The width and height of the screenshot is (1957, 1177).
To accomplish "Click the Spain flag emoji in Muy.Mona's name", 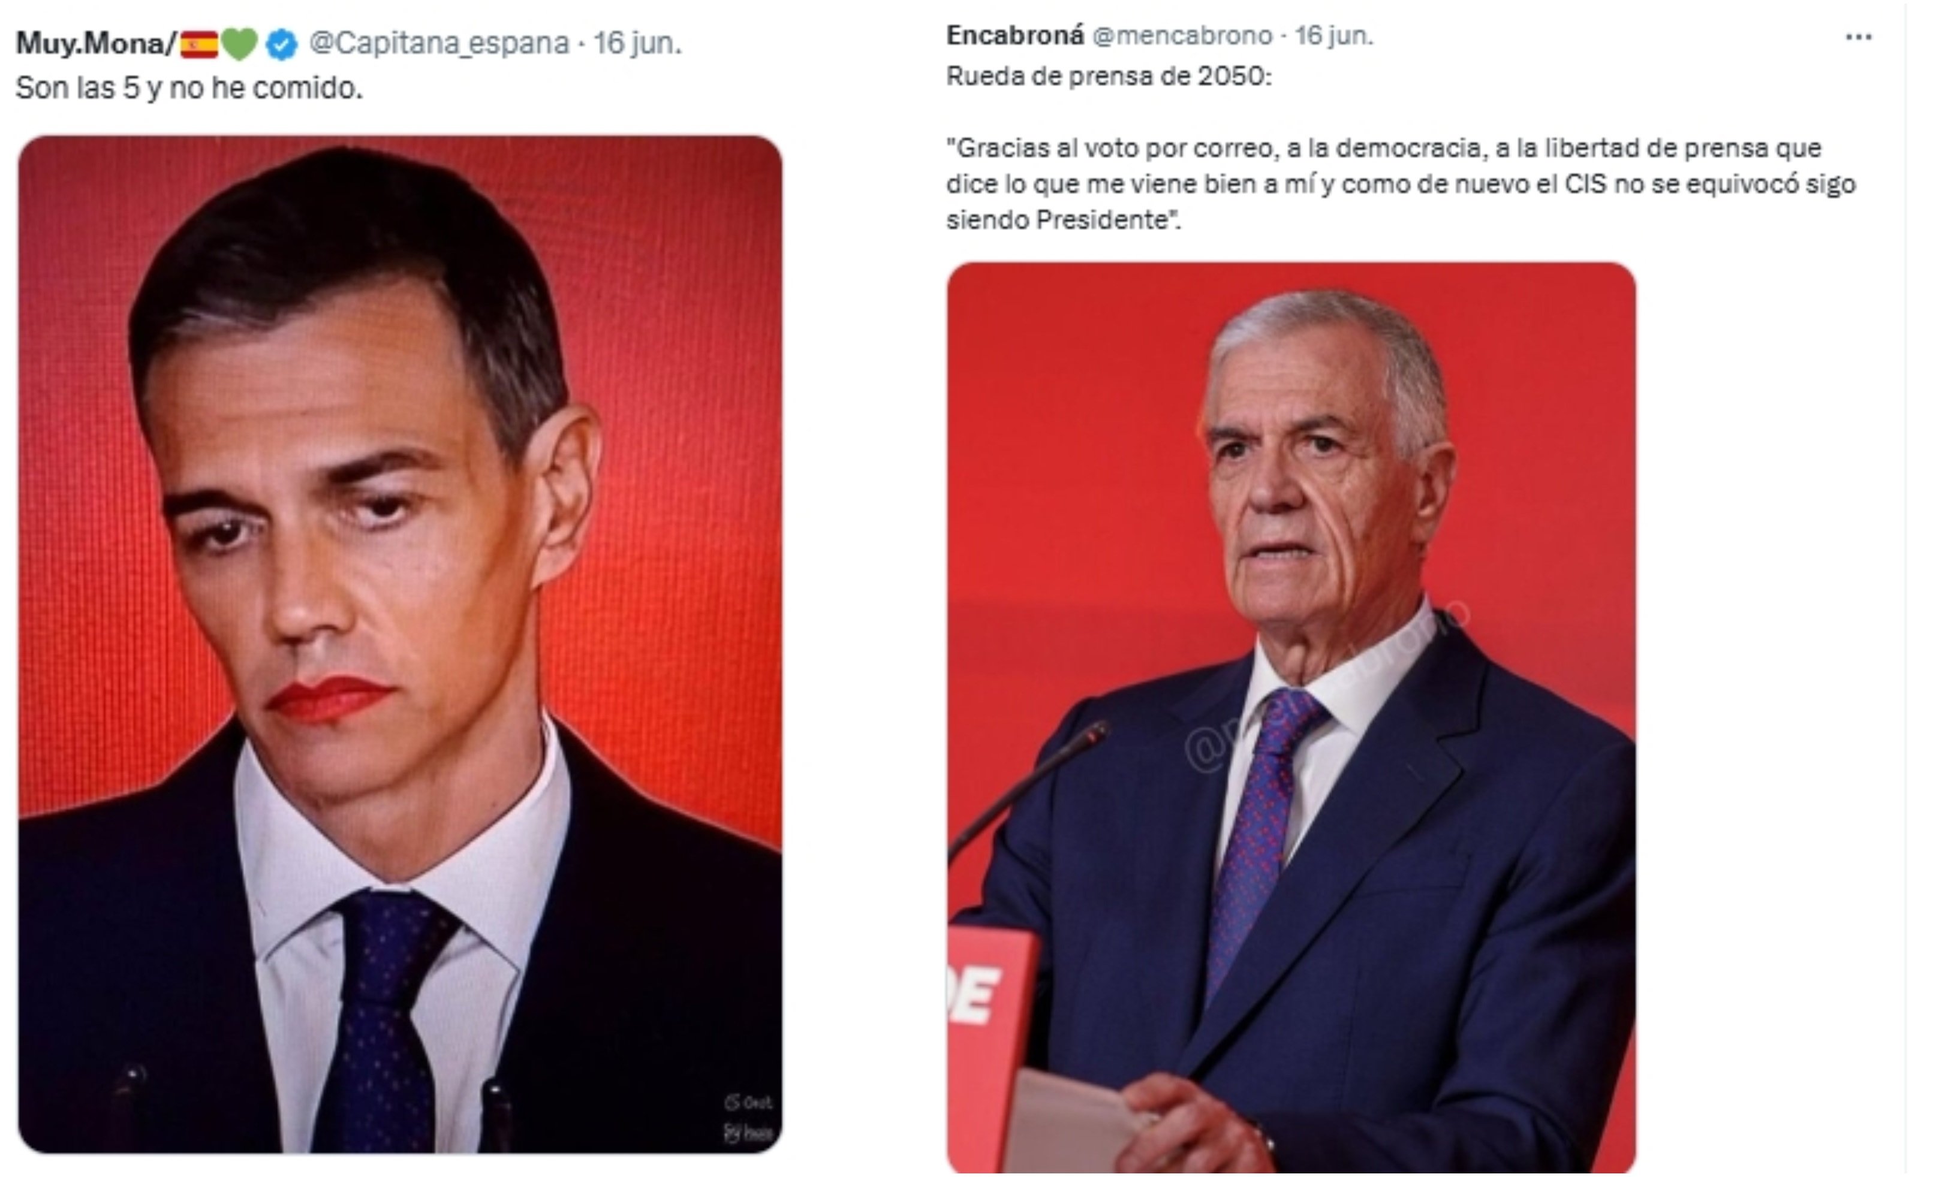I will 199,44.
